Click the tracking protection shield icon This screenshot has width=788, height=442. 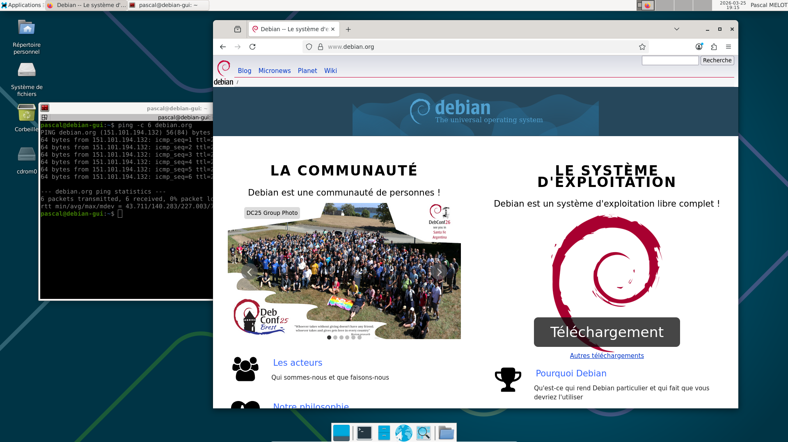pyautogui.click(x=309, y=47)
